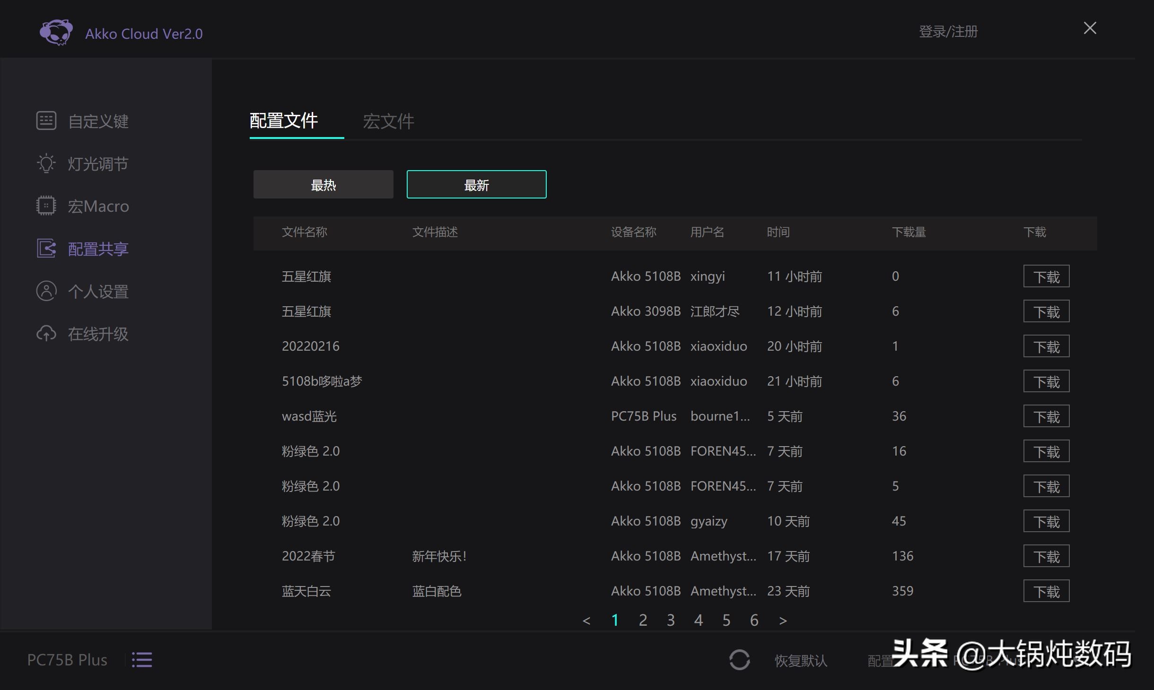Image resolution: width=1154 pixels, height=690 pixels.
Task: Click file name 2022春节
Action: click(308, 556)
